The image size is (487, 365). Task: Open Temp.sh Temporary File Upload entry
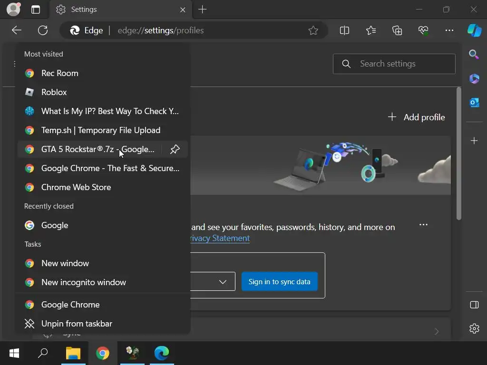(x=103, y=130)
